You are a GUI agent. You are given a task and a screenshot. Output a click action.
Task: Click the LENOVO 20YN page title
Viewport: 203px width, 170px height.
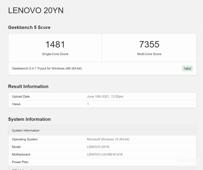click(36, 10)
